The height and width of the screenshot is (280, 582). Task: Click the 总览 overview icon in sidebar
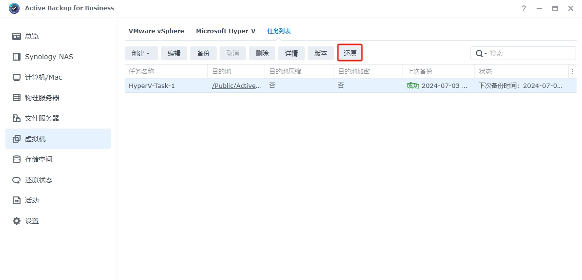point(17,36)
